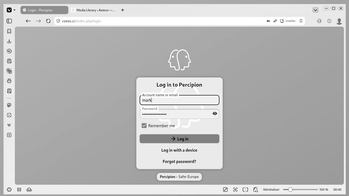349x196 pixels.
Task: Adjust the page zoom slider
Action: (x=300, y=190)
